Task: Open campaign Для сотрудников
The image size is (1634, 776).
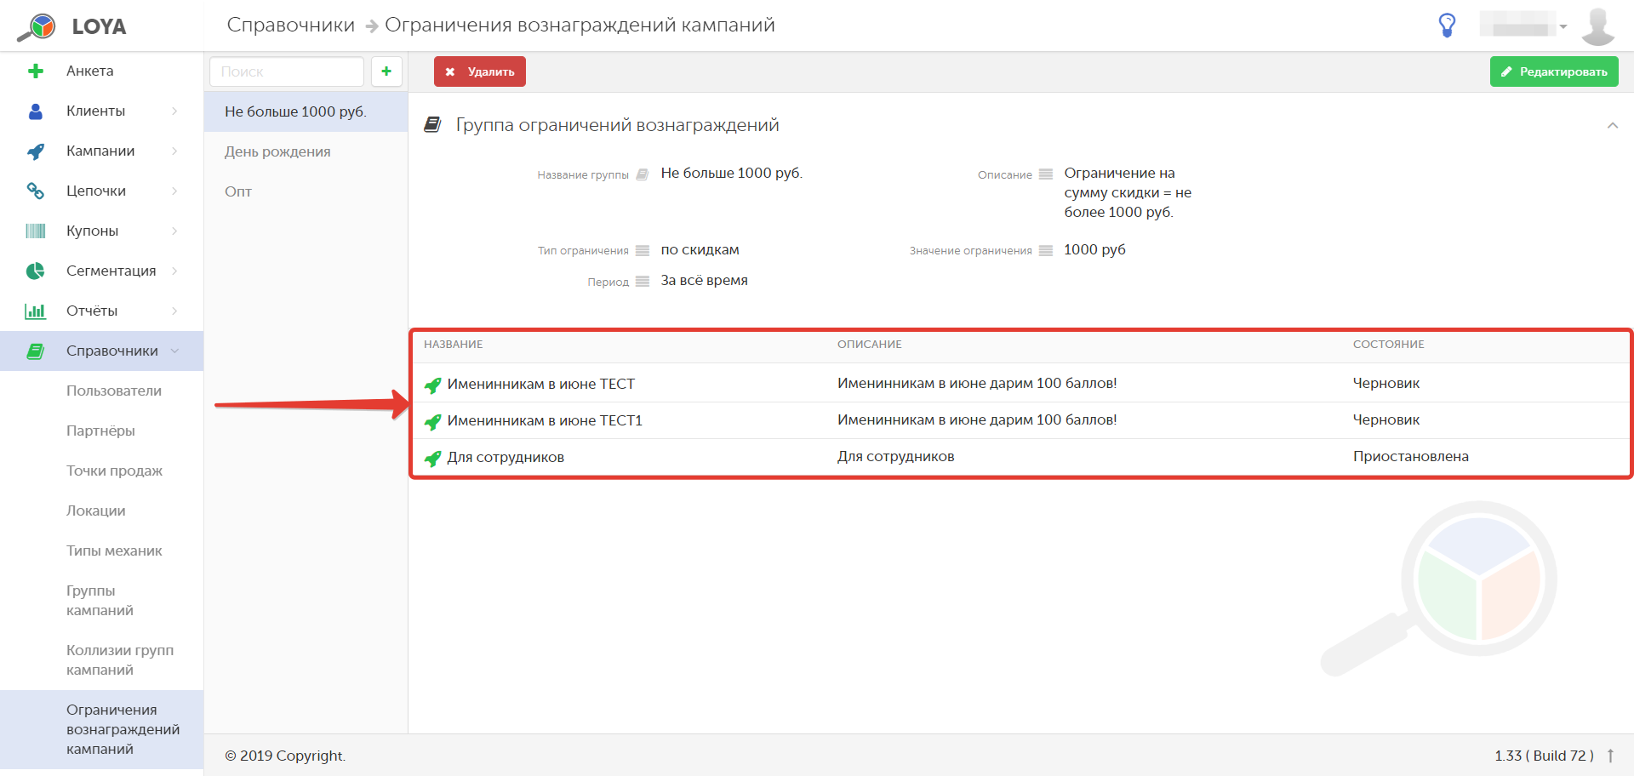Action: (506, 457)
